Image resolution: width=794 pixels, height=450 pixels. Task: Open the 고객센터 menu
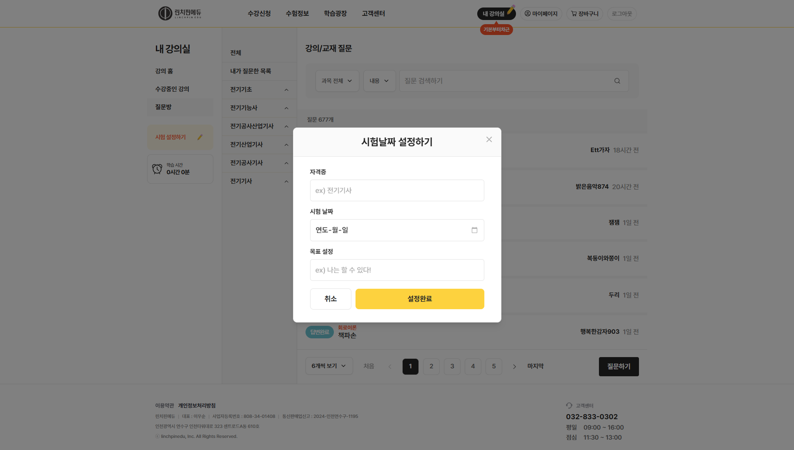(373, 14)
